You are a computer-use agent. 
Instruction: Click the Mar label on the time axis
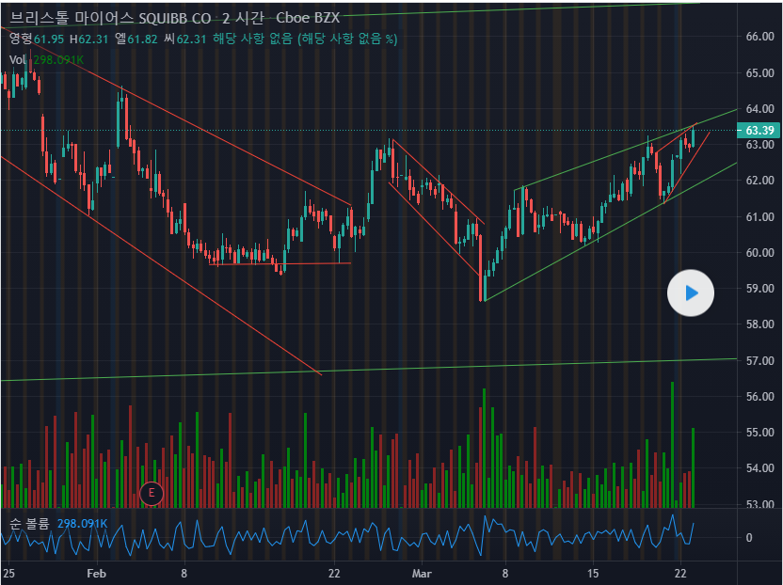click(422, 574)
